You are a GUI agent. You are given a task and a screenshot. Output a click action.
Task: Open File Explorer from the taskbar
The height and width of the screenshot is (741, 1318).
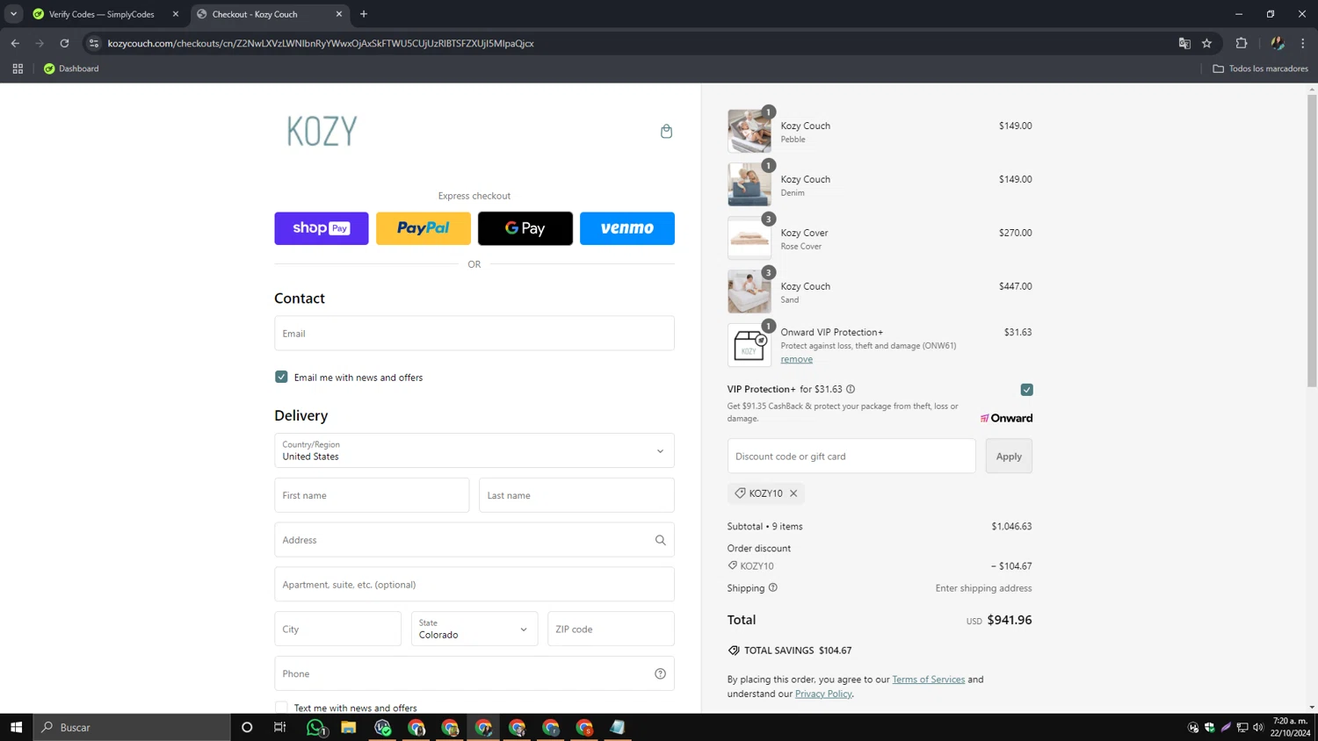[349, 727]
